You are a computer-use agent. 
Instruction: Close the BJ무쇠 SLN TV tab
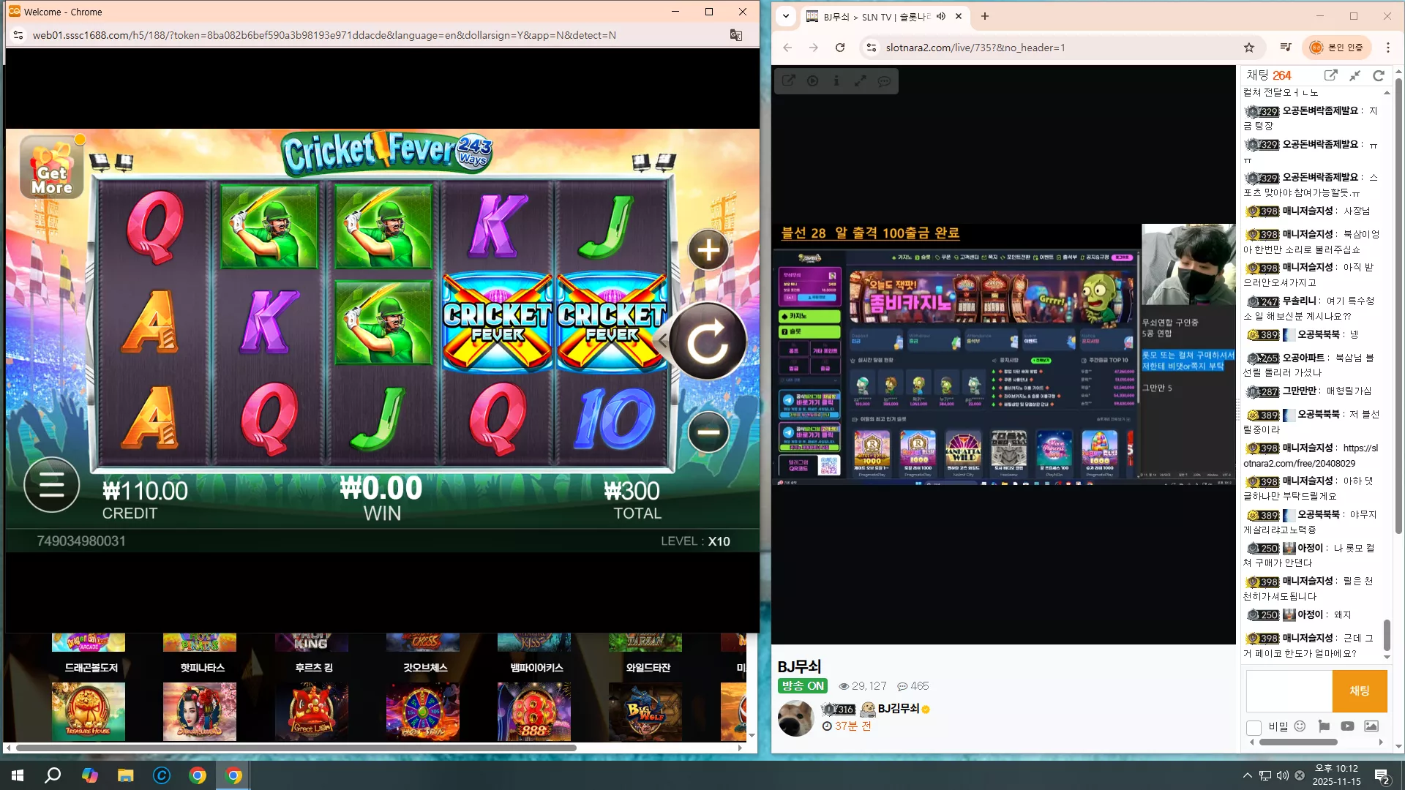tap(959, 16)
